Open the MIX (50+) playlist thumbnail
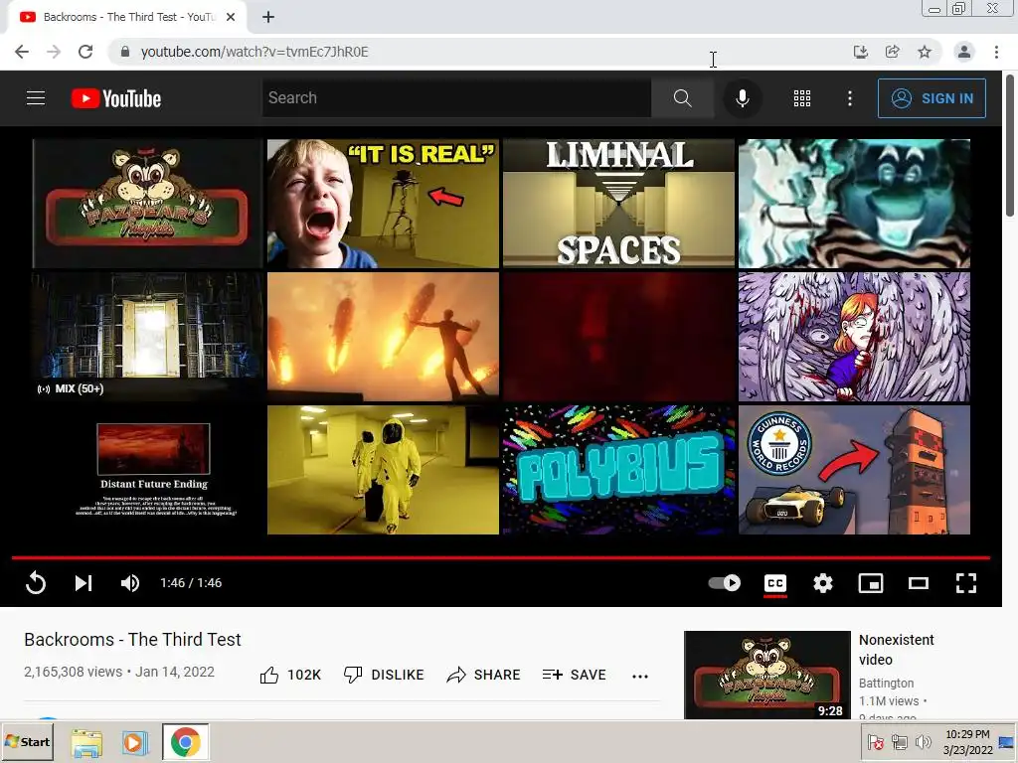 pos(147,336)
